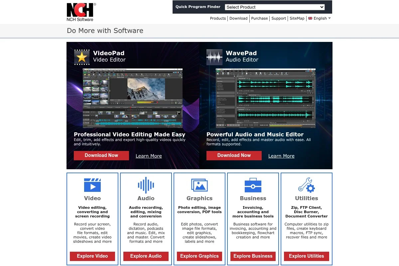The width and height of the screenshot is (399, 266).
Task: Click Learn More for WavePad
Action: click(x=281, y=156)
